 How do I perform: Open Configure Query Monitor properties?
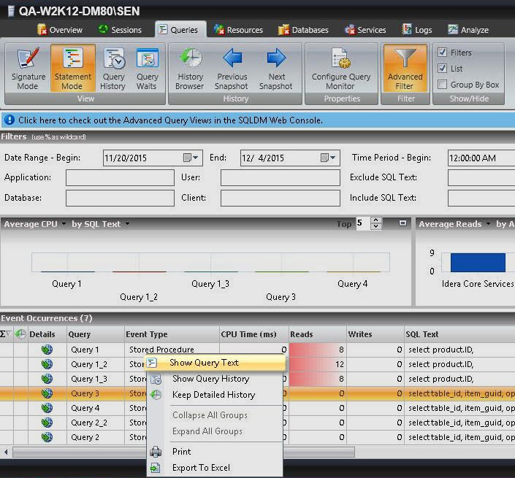[339, 68]
